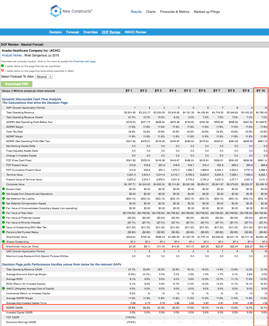Open the Charts tab
This screenshot has width=269, height=326.
pos(151,12)
